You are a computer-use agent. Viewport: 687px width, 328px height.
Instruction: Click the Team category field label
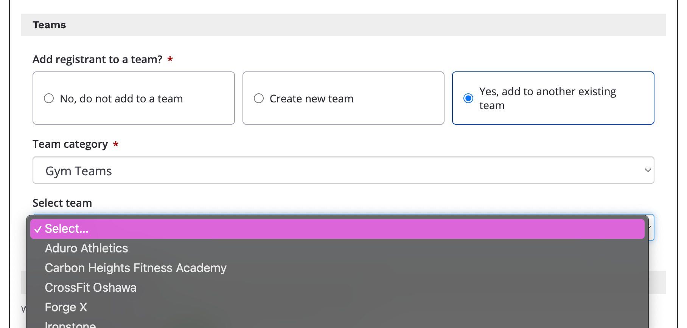70,144
